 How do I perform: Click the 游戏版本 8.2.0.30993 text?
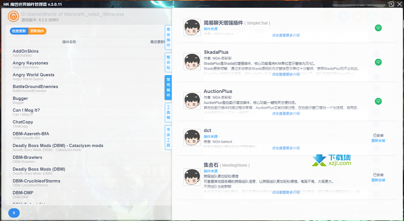coord(40,20)
